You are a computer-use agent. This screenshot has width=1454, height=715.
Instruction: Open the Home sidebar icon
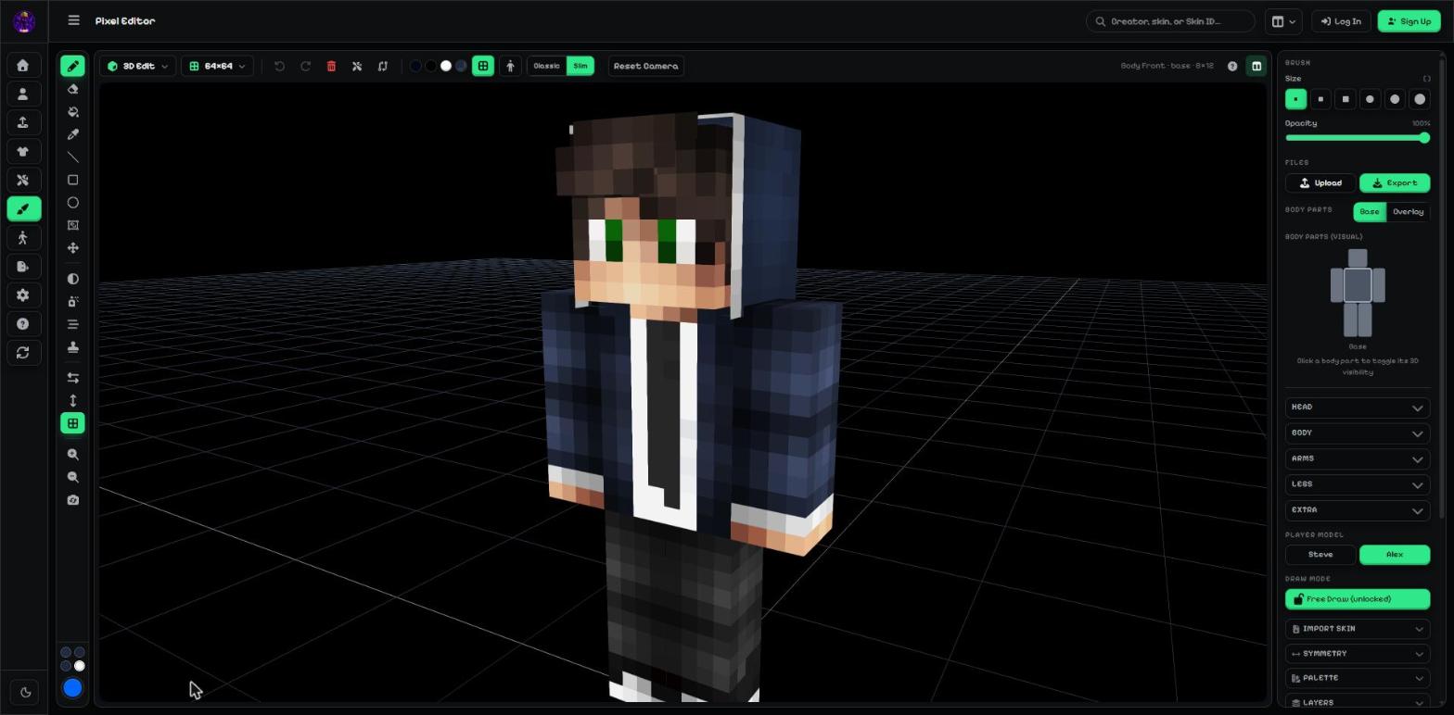(x=23, y=65)
